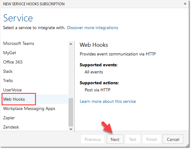The height and width of the screenshot is (149, 191).
Task: Click the Web Hooks service entry
Action: tap(14, 99)
